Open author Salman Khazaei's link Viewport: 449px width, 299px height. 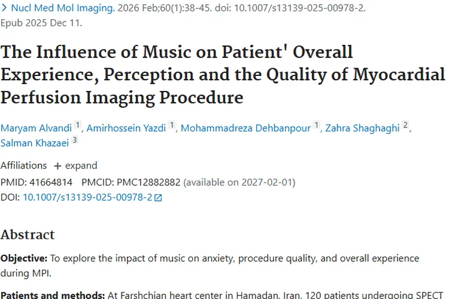34,144
